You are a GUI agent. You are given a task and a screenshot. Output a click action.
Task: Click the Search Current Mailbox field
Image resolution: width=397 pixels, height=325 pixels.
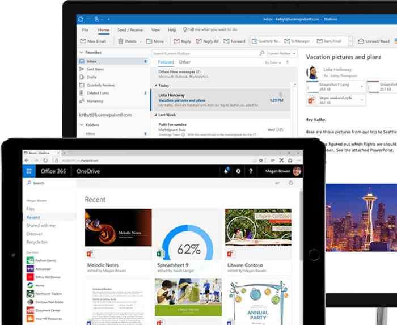pyautogui.click(x=205, y=53)
